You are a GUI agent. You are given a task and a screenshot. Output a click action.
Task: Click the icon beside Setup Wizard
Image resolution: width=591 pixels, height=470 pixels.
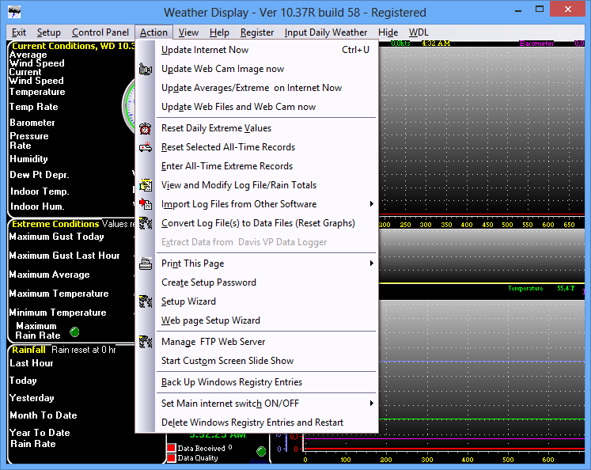pyautogui.click(x=145, y=301)
